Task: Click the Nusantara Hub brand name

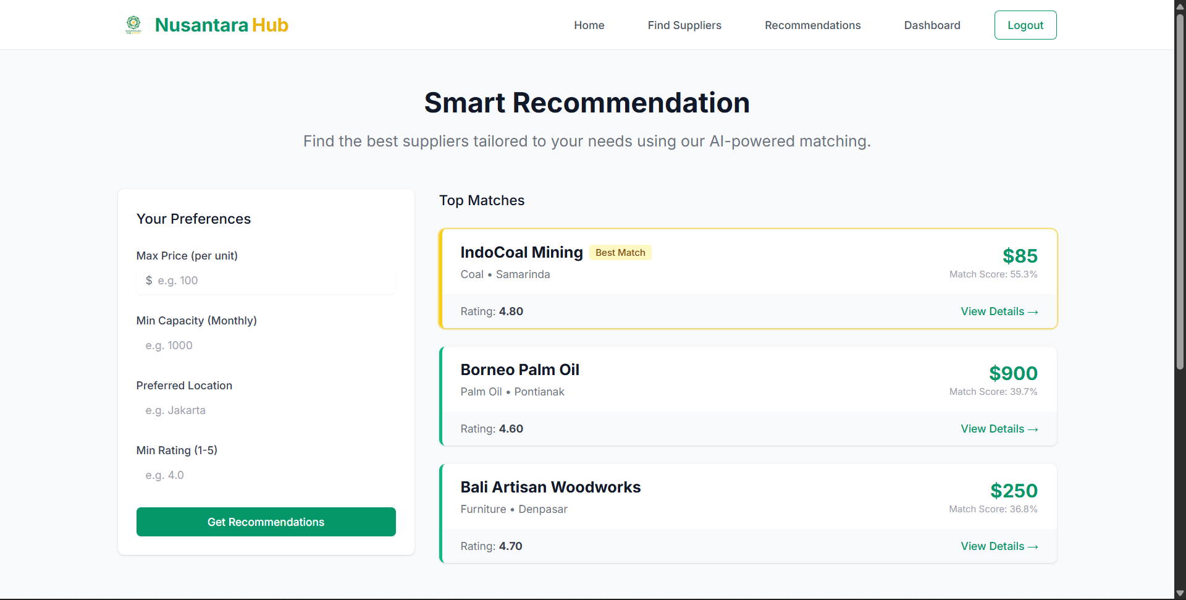Action: click(x=221, y=25)
